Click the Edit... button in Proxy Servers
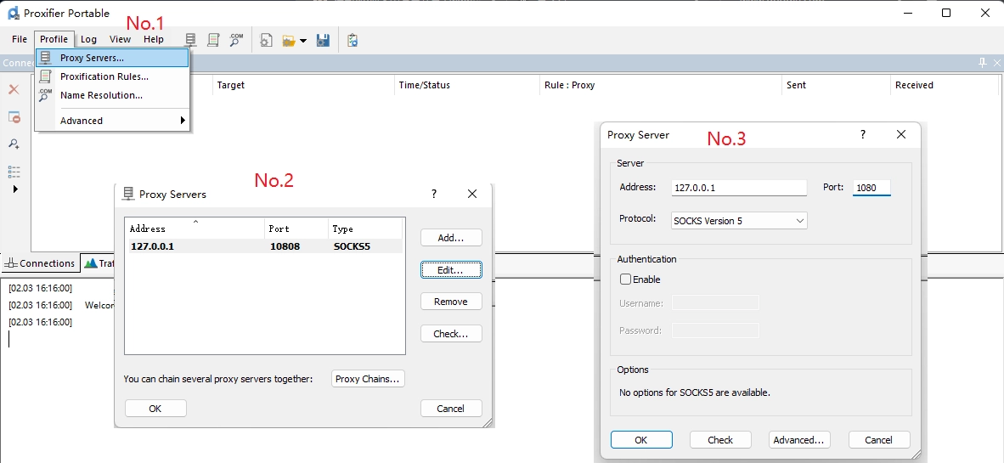The image size is (1004, 463). (x=451, y=270)
